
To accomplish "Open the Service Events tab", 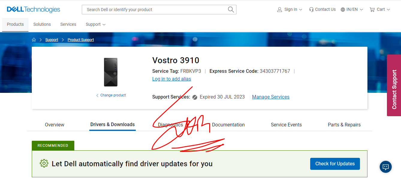I will (286, 125).
